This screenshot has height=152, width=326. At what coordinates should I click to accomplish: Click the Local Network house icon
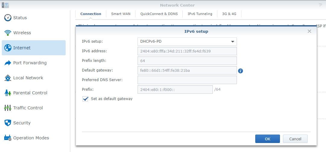pyautogui.click(x=8, y=78)
